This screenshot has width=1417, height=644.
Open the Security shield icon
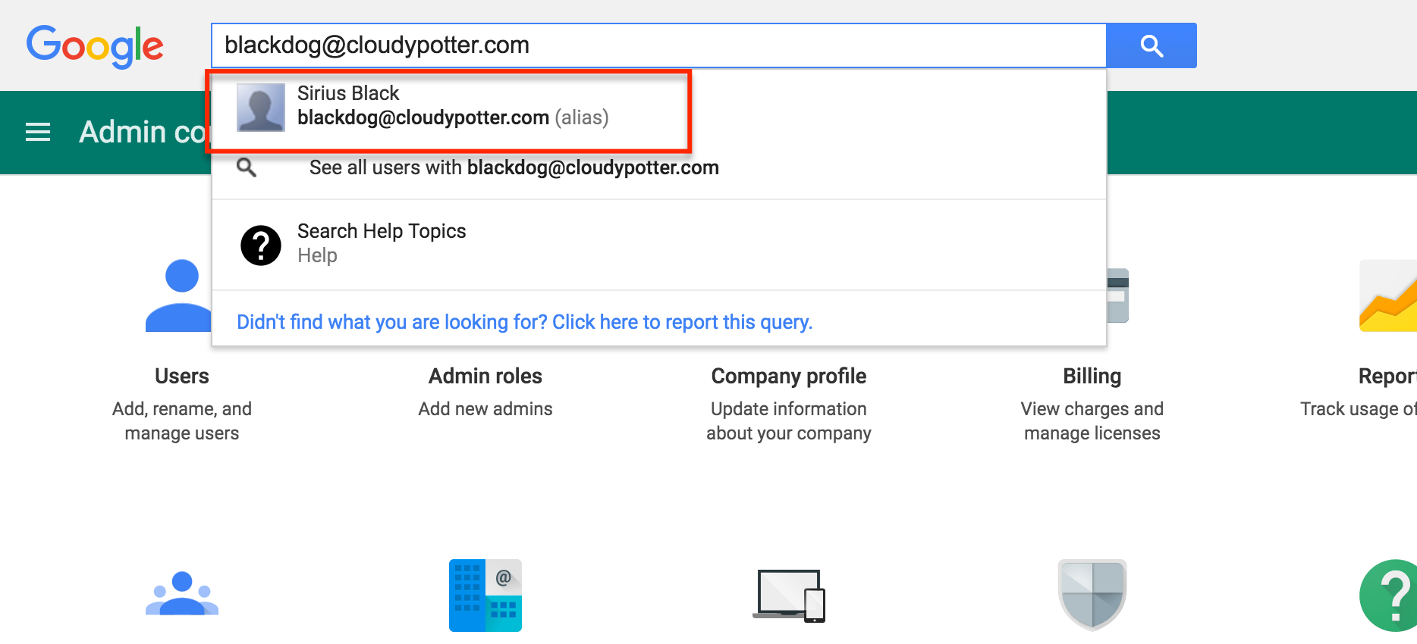click(x=1092, y=595)
